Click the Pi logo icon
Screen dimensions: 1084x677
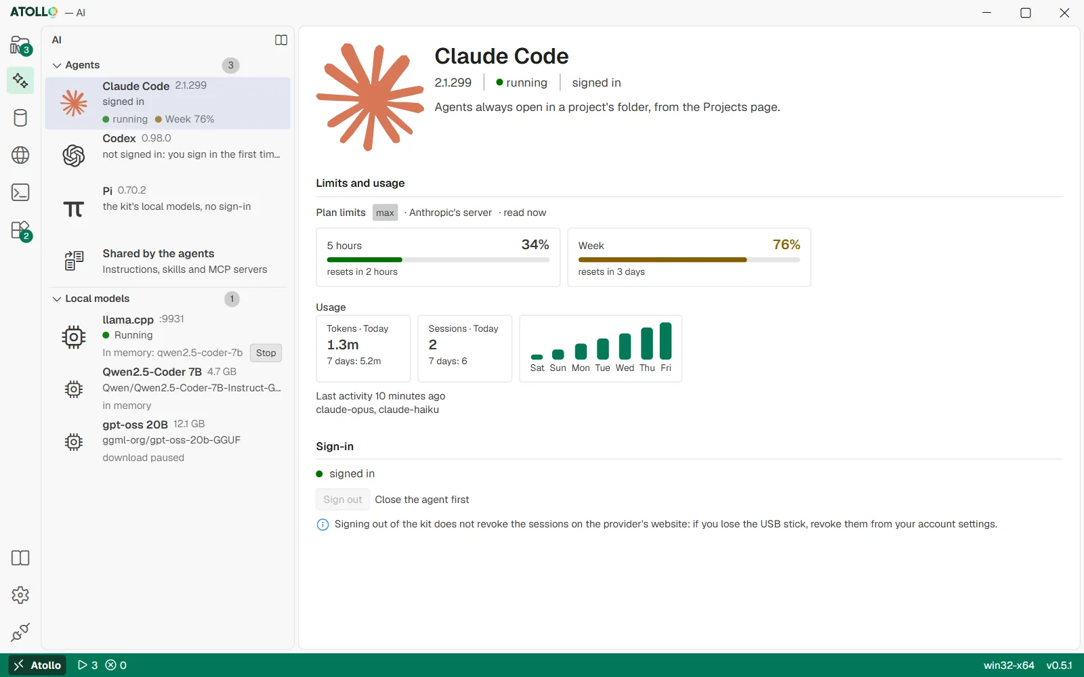[x=74, y=209]
